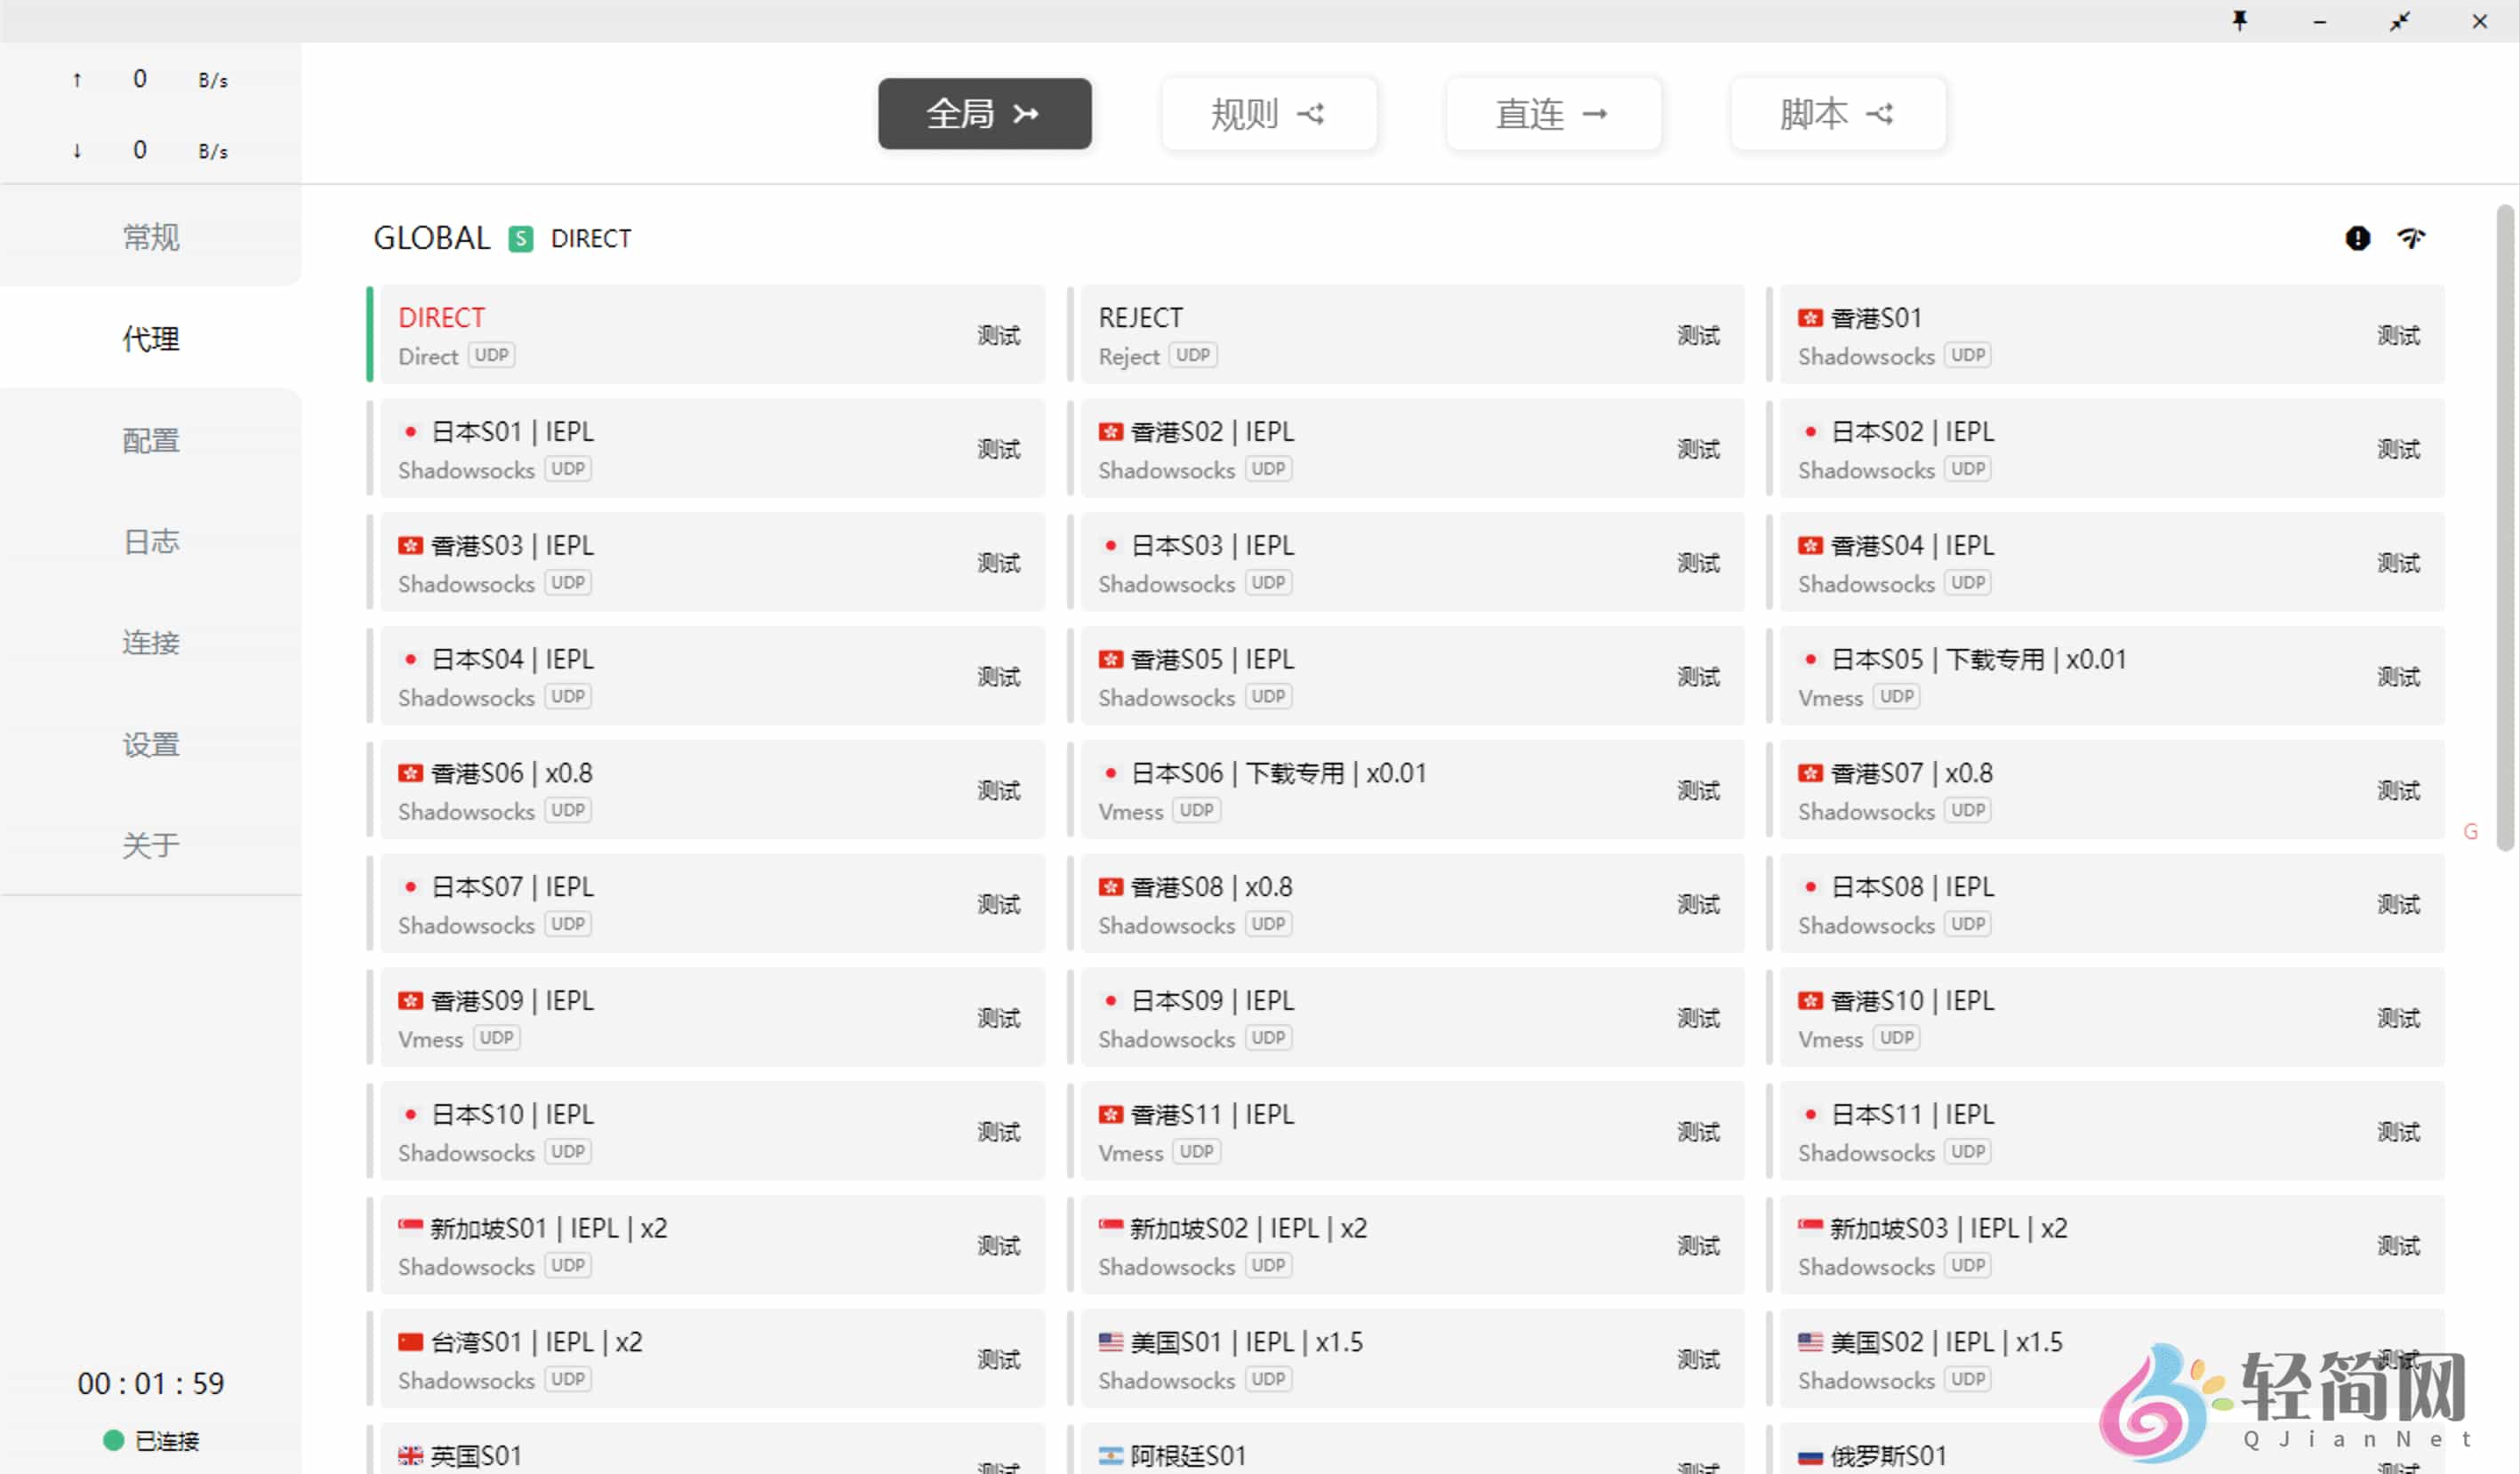The height and width of the screenshot is (1474, 2520).
Task: Click the upload speed arrow icon
Action: (76, 79)
